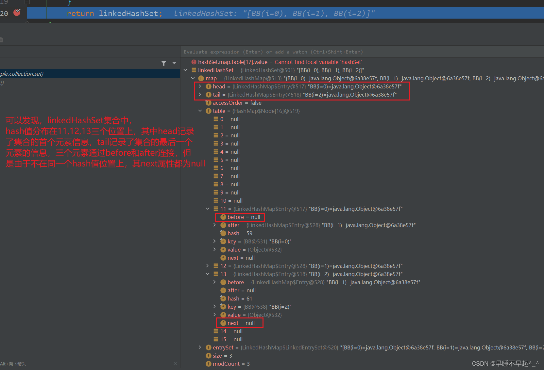The width and height of the screenshot is (544, 370).
Task: Expand table entry 12 node
Action: point(207,266)
